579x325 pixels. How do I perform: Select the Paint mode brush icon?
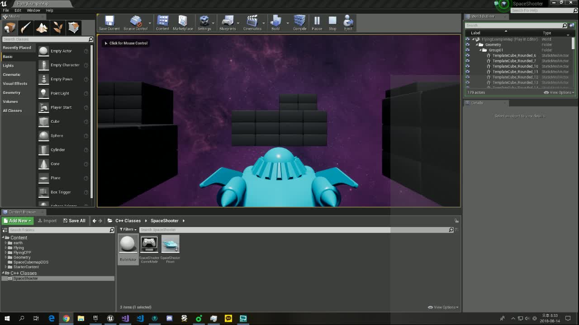point(25,28)
